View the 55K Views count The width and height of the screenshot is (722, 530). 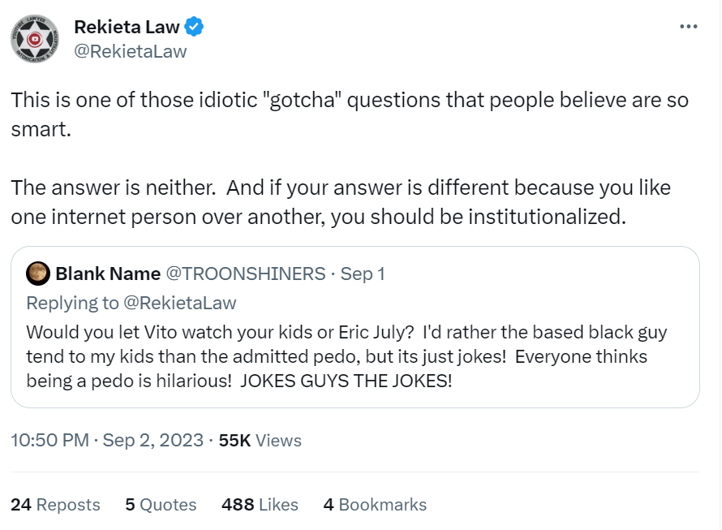click(260, 440)
